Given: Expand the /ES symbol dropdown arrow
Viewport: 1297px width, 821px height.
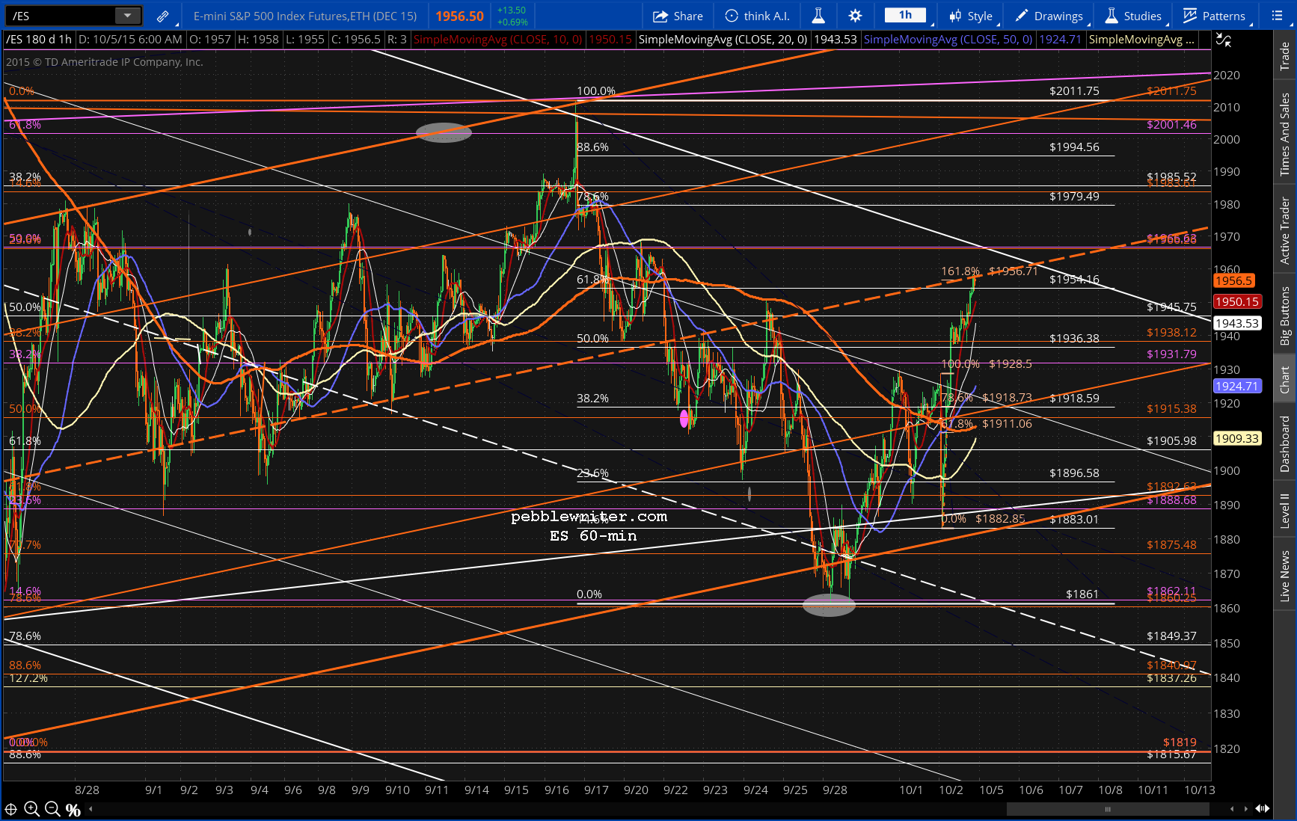Looking at the screenshot, I should pos(128,16).
